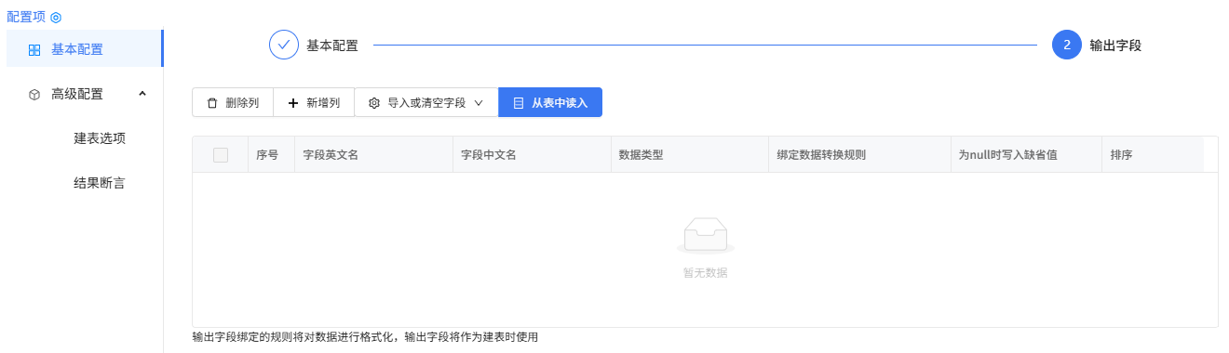Image resolution: width=1229 pixels, height=353 pixels.
Task: Click the cube icon next to 高级配置
Action: click(x=34, y=94)
